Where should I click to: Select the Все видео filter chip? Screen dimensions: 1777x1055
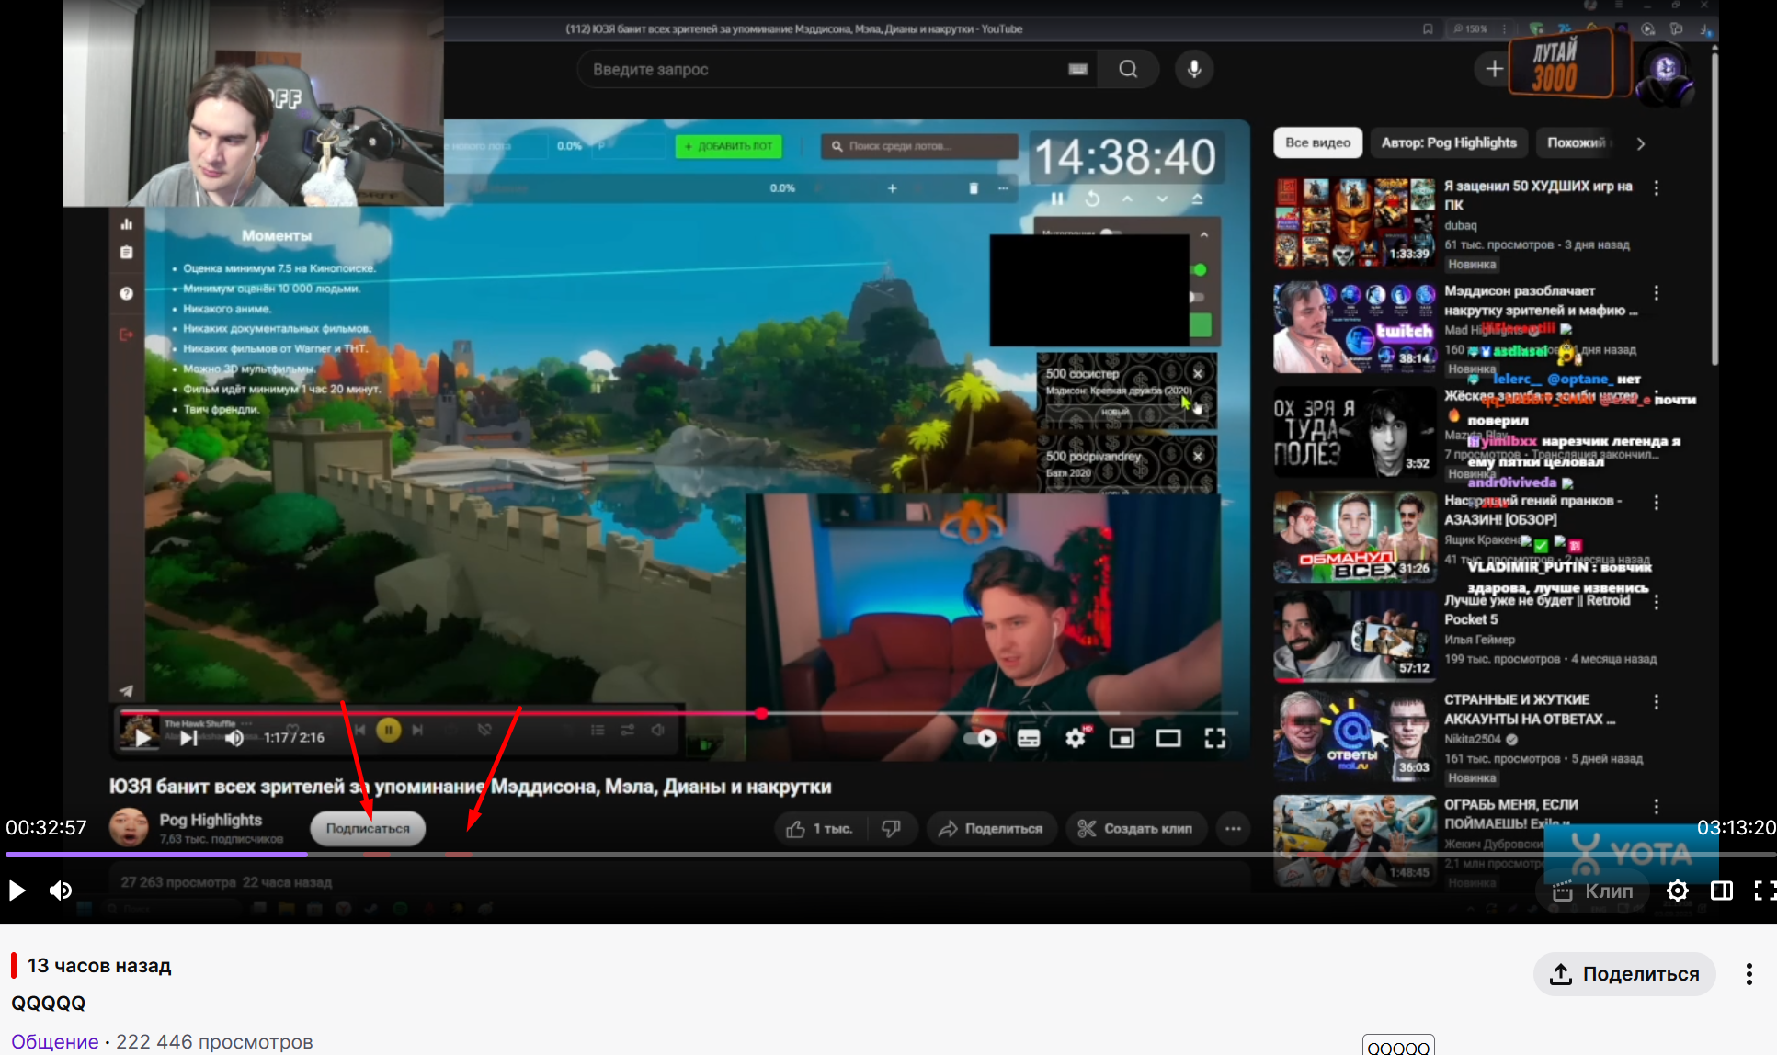pos(1317,142)
